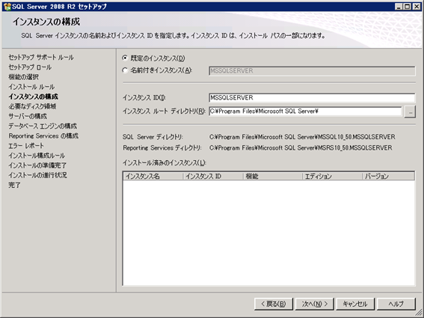Click the 戻る(B) button
The width and height of the screenshot is (424, 318).
coord(274,304)
